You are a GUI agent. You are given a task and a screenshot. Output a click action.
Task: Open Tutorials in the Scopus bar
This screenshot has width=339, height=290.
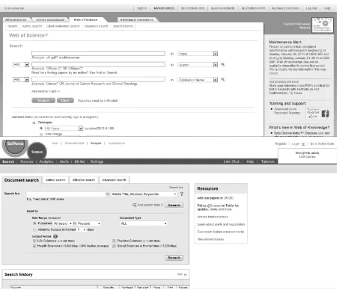coord(268,161)
